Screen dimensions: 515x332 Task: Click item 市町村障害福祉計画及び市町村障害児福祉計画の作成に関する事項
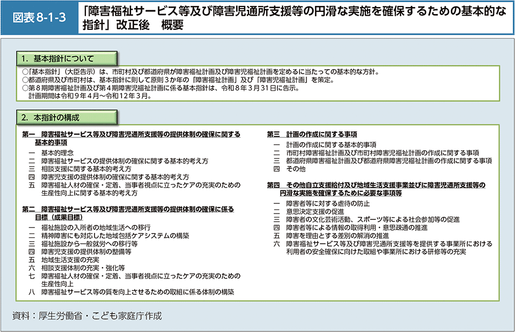tap(383, 153)
